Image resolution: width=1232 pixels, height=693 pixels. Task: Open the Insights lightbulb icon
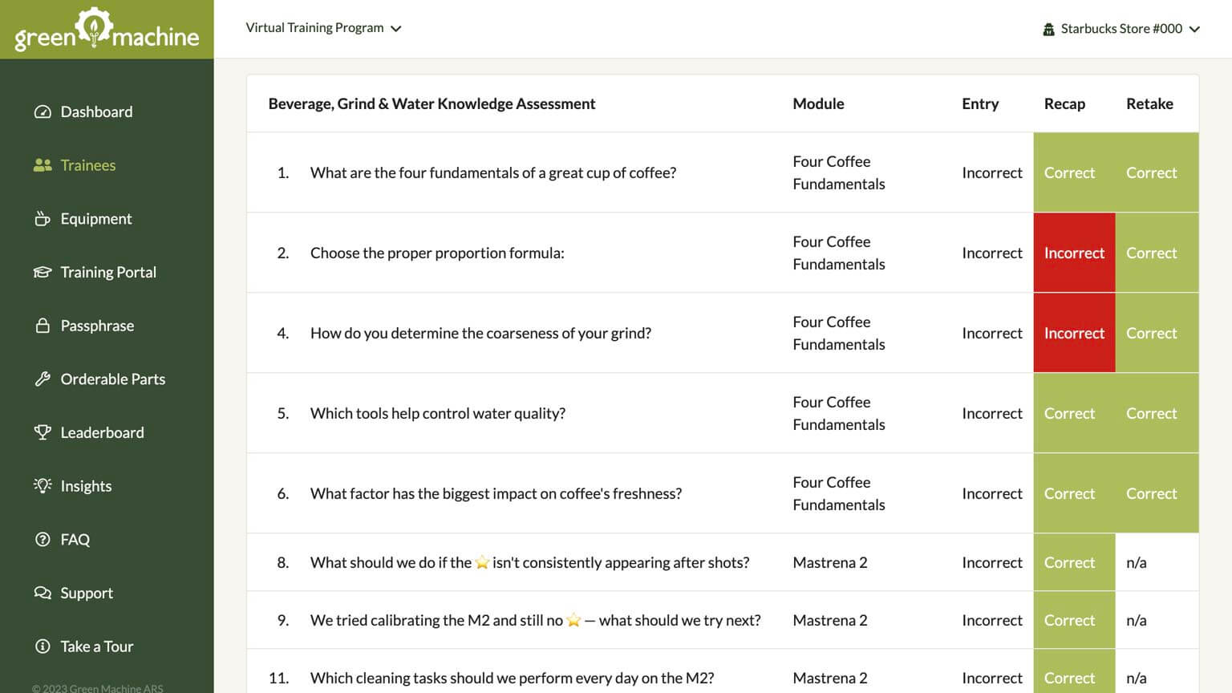(43, 486)
